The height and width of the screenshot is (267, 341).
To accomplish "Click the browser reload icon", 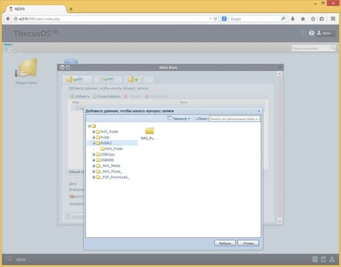I will [x=215, y=19].
